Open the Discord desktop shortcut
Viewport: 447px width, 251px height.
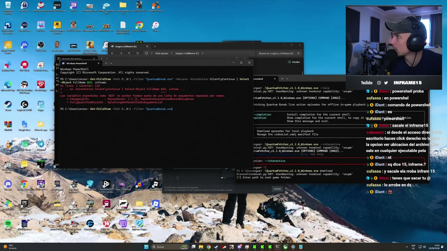pos(8,185)
